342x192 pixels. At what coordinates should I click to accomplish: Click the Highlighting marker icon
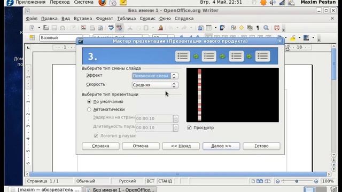[293, 38]
